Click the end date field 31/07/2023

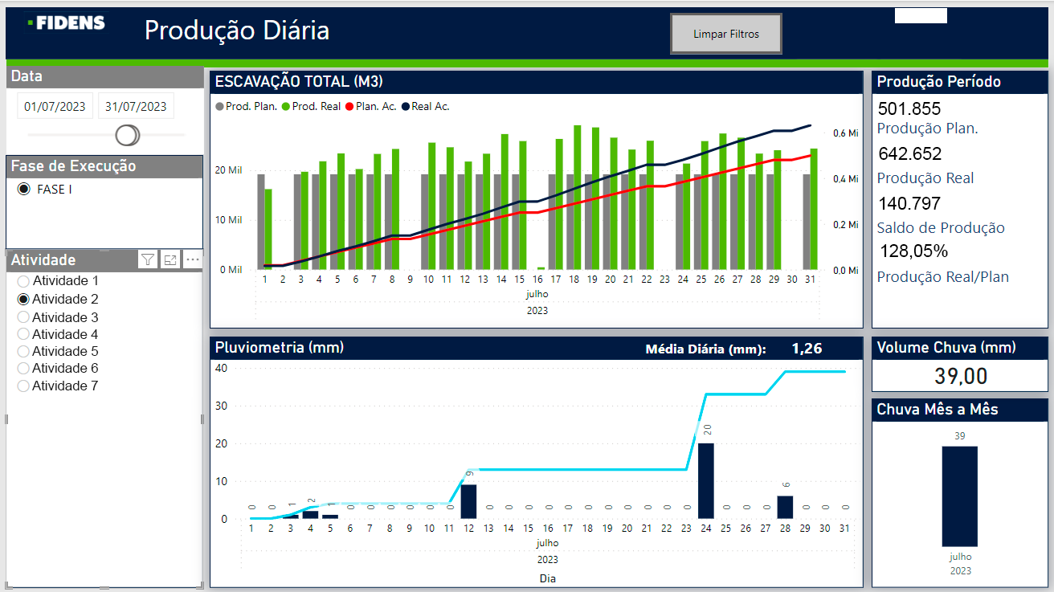pos(136,106)
